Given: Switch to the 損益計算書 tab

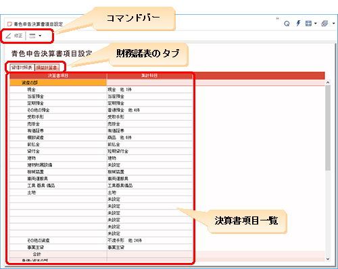Looking at the screenshot, I should pyautogui.click(x=47, y=67).
